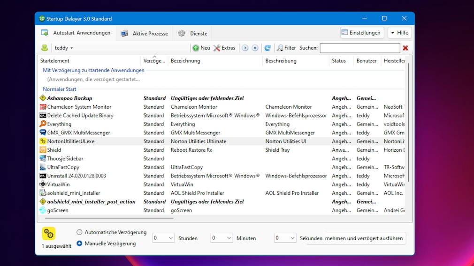This screenshot has height=266, width=474.
Task: Open the Sekunden delay dropdown
Action: pos(285,238)
